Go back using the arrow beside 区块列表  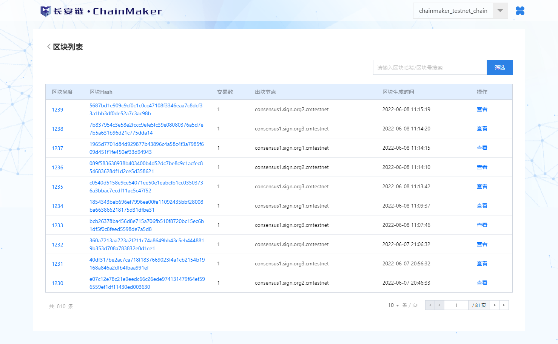(x=49, y=47)
